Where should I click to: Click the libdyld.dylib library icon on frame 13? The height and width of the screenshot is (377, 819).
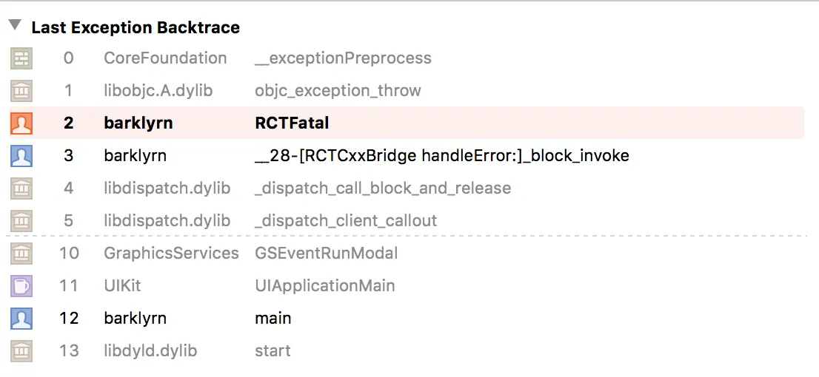coord(21,351)
